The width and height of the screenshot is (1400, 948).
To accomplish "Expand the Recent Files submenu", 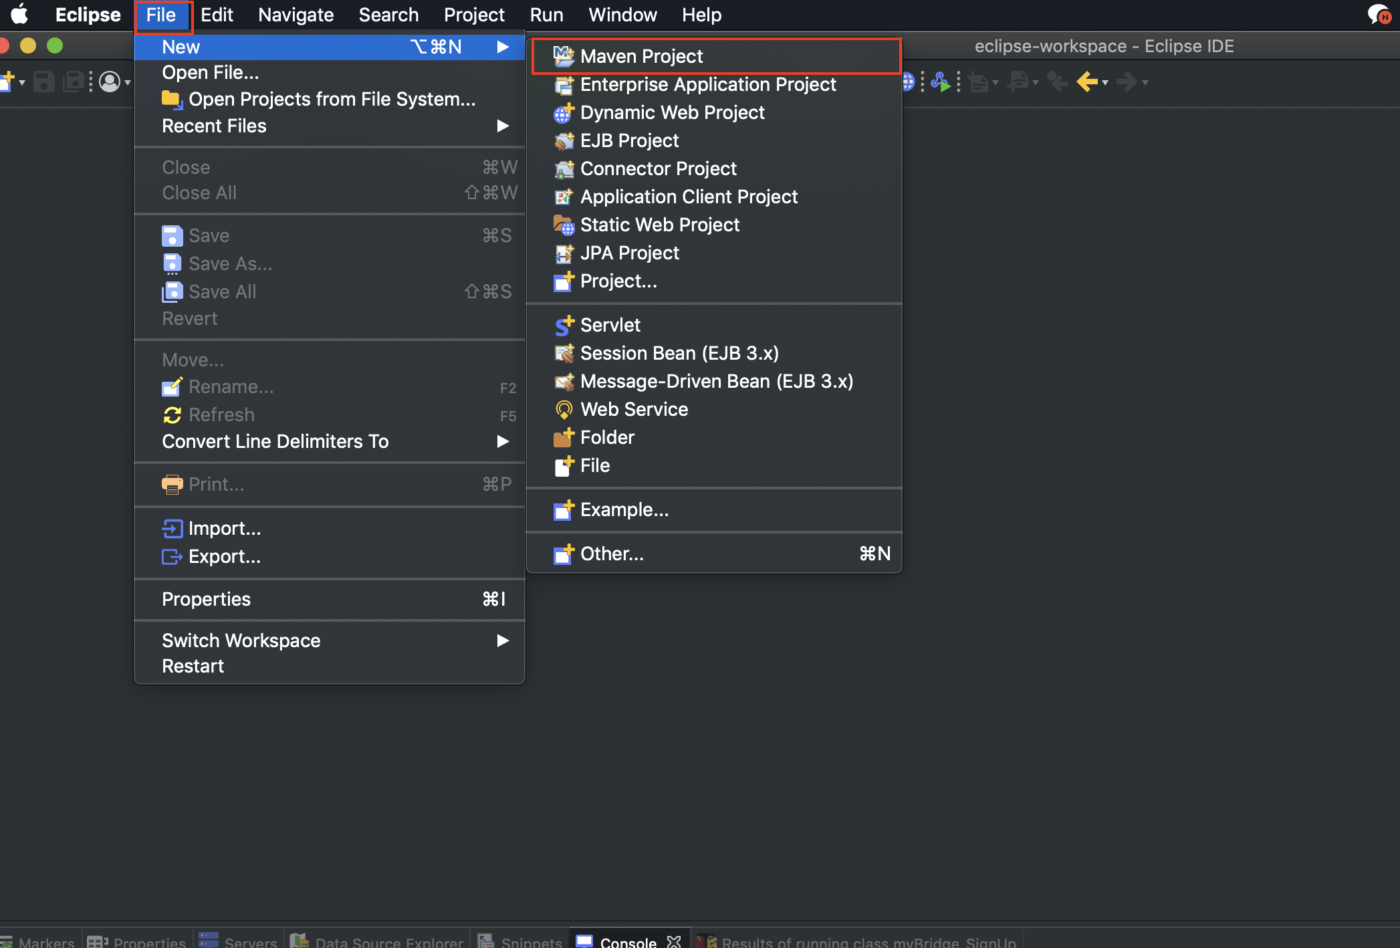I will (x=330, y=126).
